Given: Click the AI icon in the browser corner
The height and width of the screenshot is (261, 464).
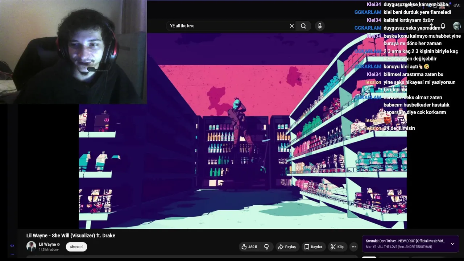Looking at the screenshot, I should (457, 5).
